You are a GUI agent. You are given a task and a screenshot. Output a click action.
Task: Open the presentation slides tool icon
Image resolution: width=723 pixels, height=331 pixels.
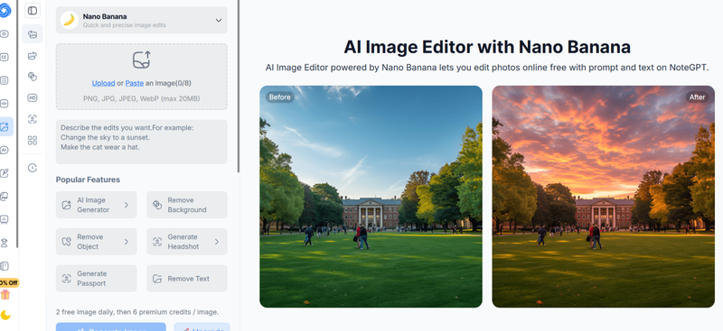5,219
